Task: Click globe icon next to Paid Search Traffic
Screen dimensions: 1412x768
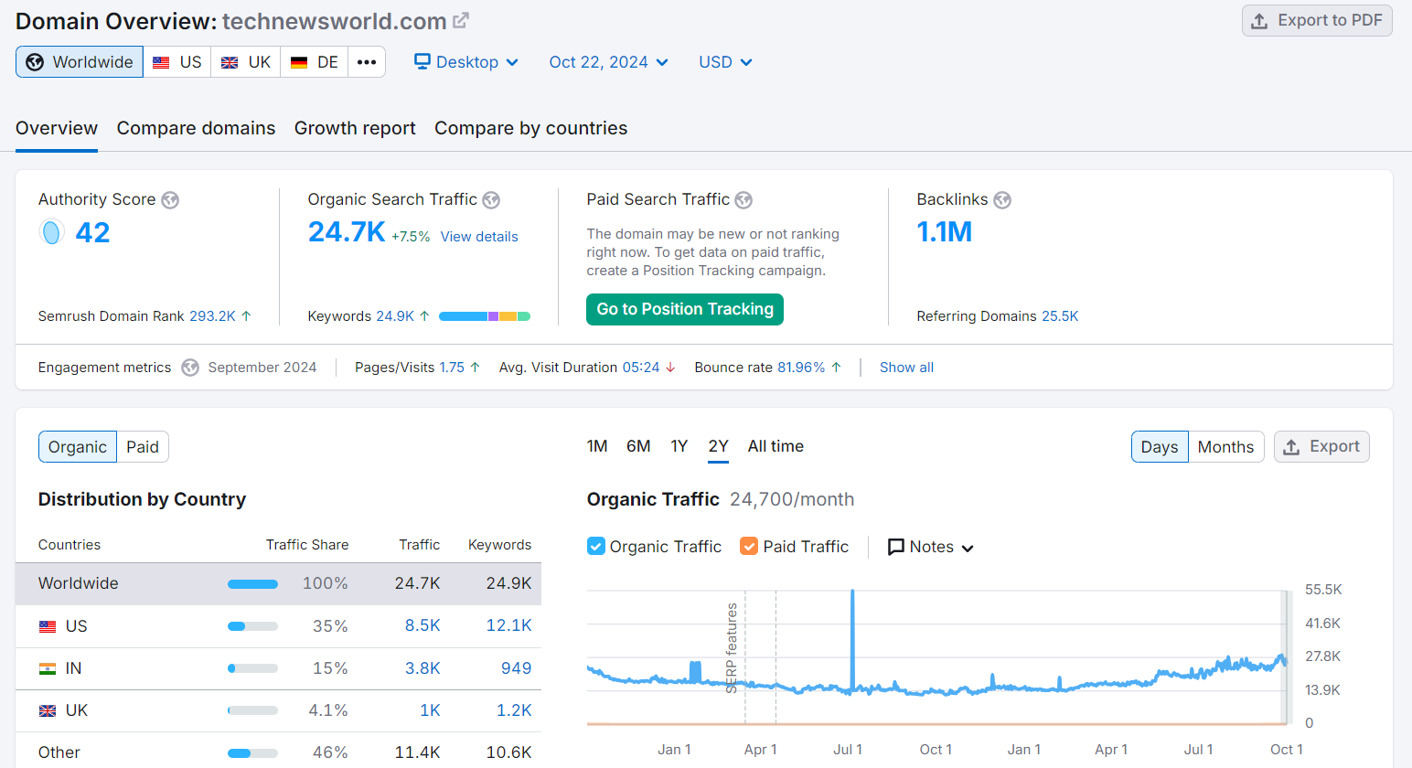Action: (x=743, y=200)
